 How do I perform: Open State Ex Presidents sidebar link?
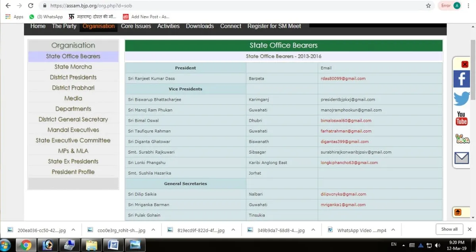coord(73,161)
